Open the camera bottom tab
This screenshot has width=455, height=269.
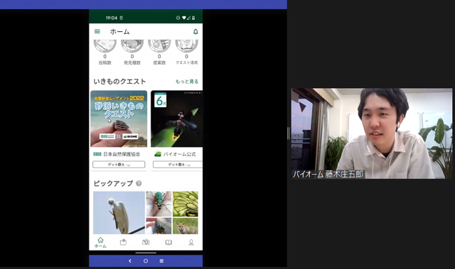click(x=146, y=242)
